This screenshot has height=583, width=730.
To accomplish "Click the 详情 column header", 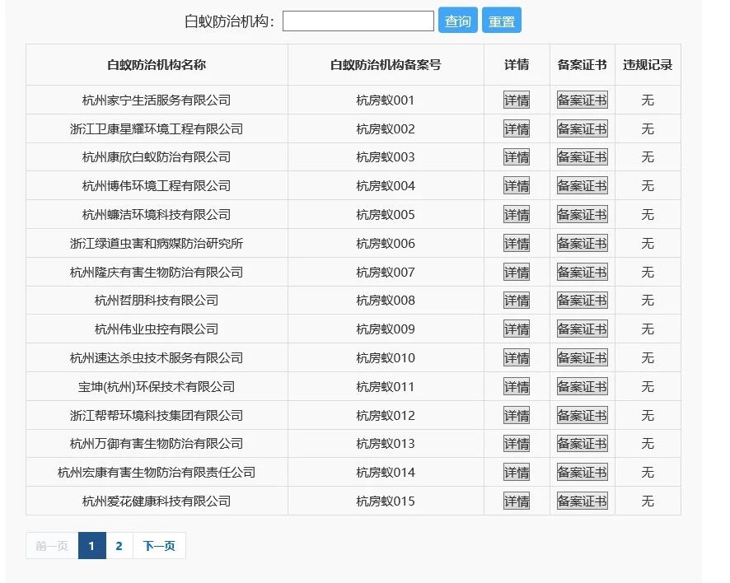I will 517,65.
